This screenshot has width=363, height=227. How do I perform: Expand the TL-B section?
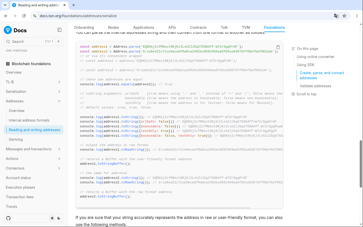59,82
